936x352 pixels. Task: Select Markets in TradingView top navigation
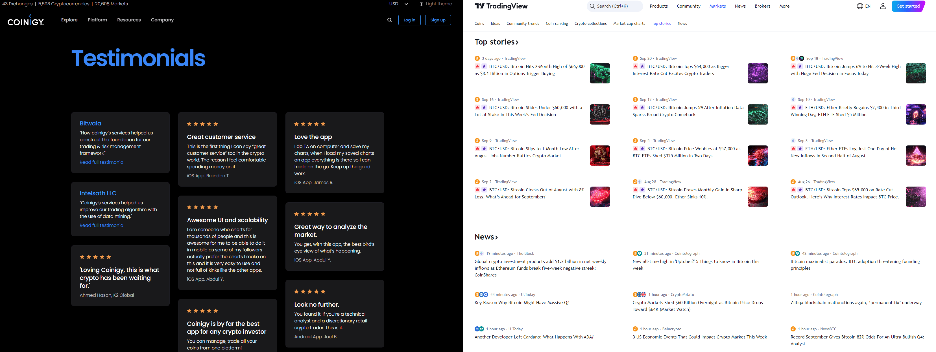pyautogui.click(x=717, y=6)
